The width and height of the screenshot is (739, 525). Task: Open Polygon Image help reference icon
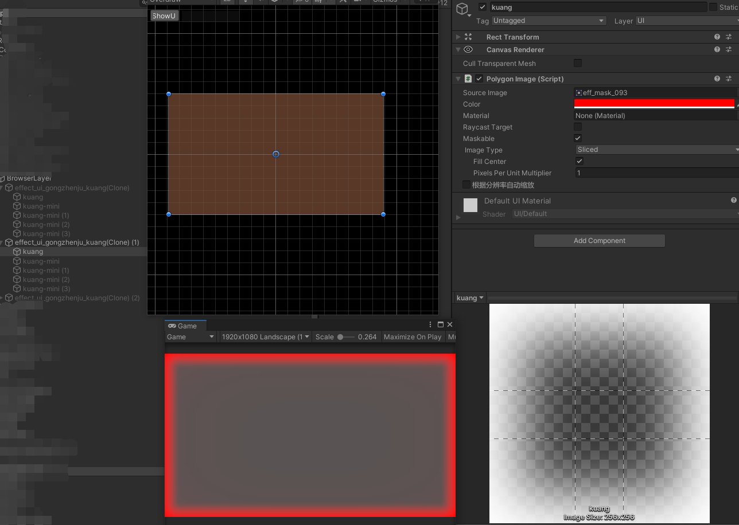[x=717, y=79]
